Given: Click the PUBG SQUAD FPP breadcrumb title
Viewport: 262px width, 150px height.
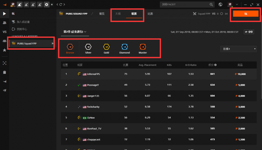Looking at the screenshot, I should (x=77, y=14).
